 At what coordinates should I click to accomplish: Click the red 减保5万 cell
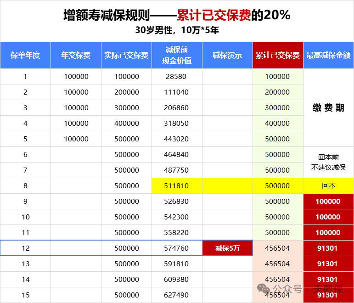[x=227, y=248]
